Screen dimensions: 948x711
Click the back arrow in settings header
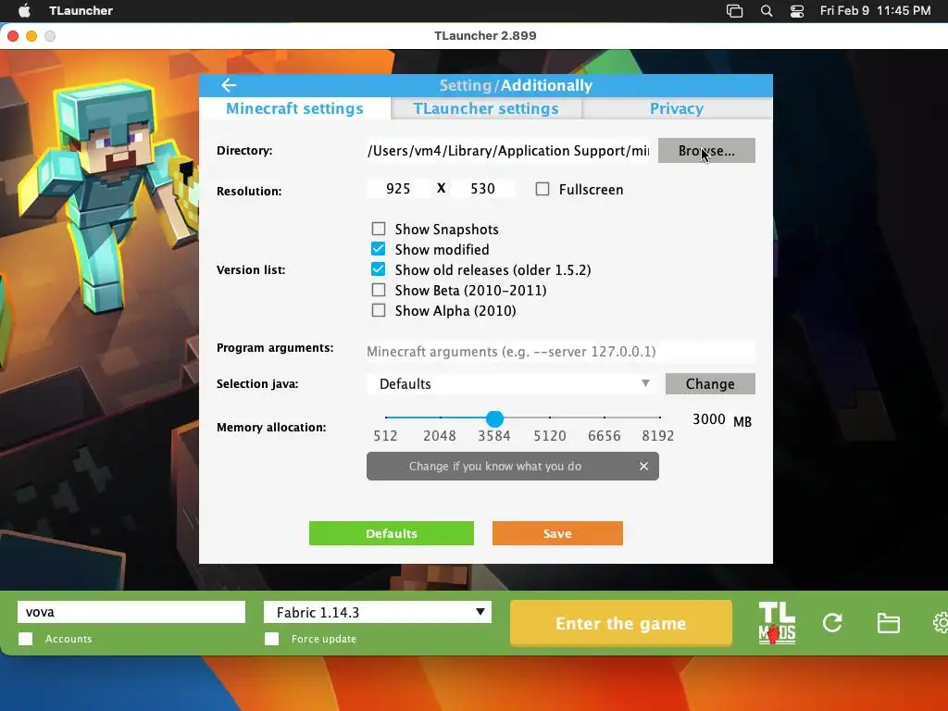pos(229,85)
